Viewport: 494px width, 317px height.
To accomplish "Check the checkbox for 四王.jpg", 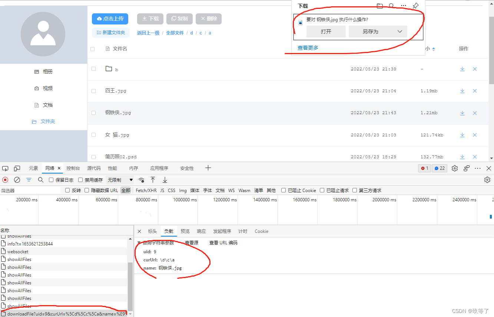I will point(93,91).
